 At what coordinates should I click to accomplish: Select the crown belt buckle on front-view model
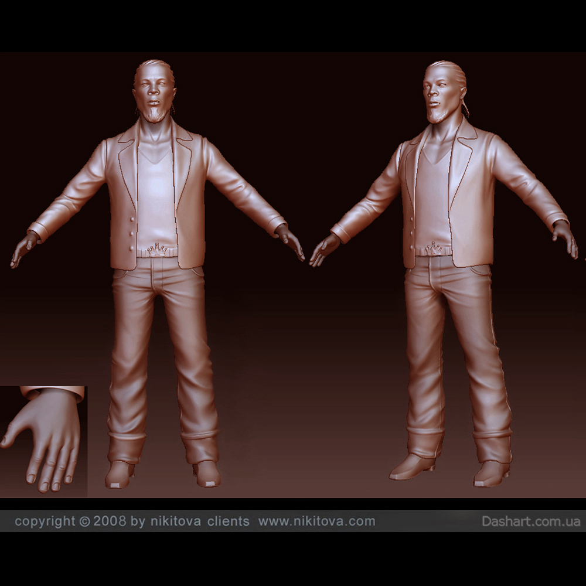[x=156, y=250]
